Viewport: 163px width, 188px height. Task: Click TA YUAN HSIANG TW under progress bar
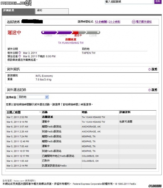(x=71, y=43)
